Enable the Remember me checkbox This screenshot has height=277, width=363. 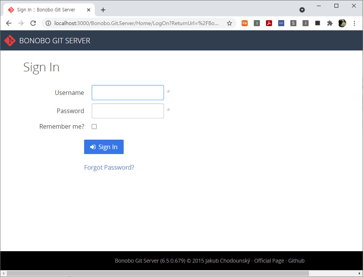[x=94, y=126]
